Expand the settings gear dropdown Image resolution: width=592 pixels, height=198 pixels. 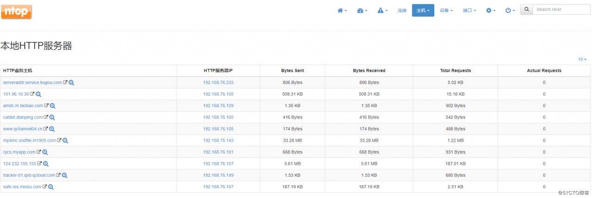(x=490, y=10)
